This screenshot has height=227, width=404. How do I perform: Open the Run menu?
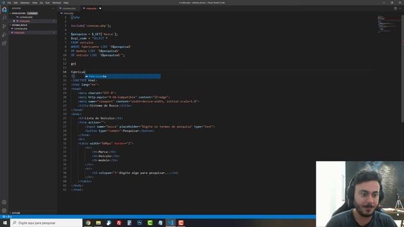click(47, 3)
